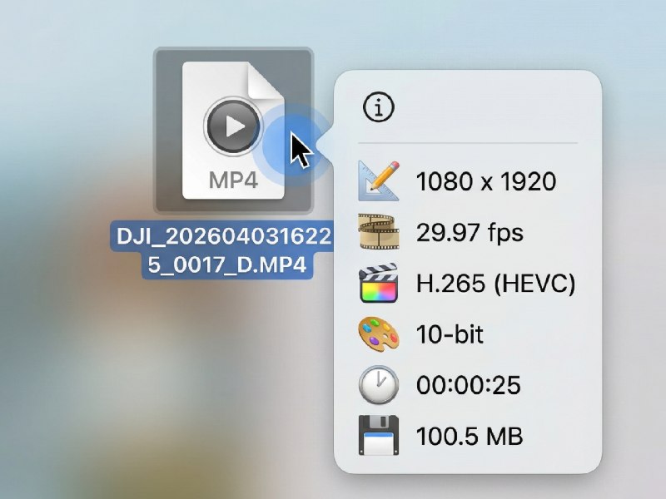The height and width of the screenshot is (499, 666).
Task: Click the H.265 (HEVC) codec text
Action: (497, 284)
